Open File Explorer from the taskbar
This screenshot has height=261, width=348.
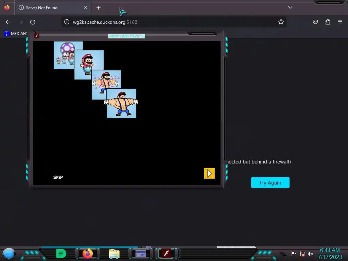114,254
